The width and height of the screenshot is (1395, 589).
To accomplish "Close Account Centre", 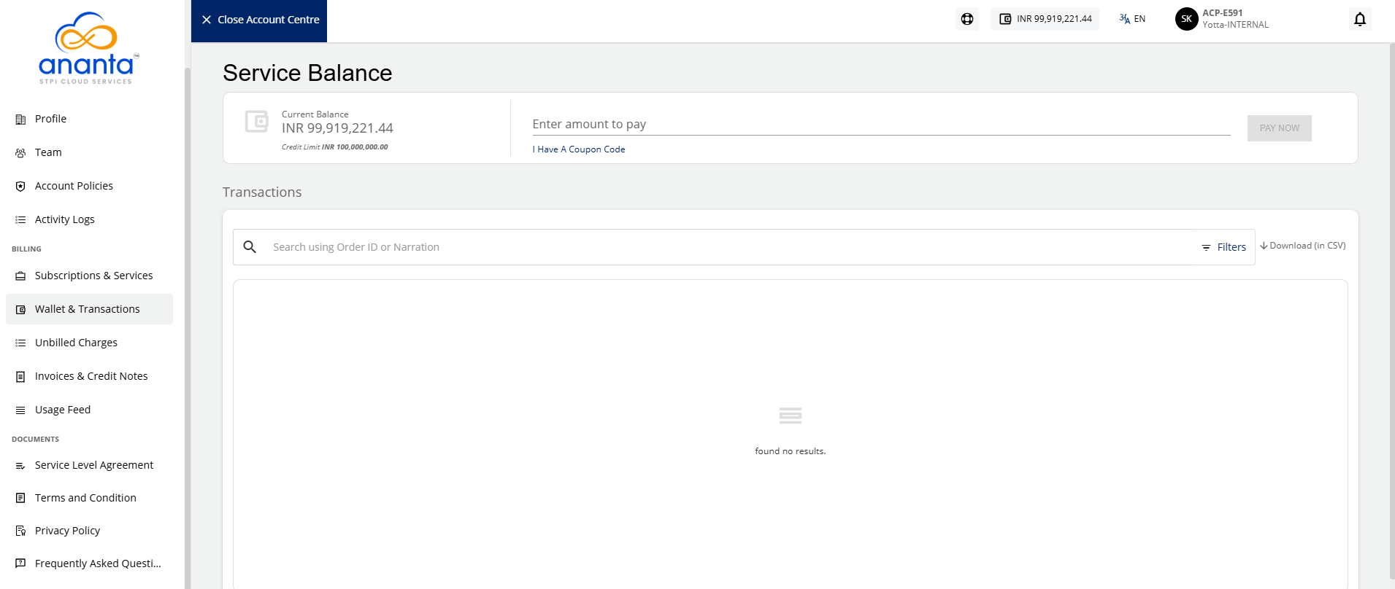I will coord(259,20).
